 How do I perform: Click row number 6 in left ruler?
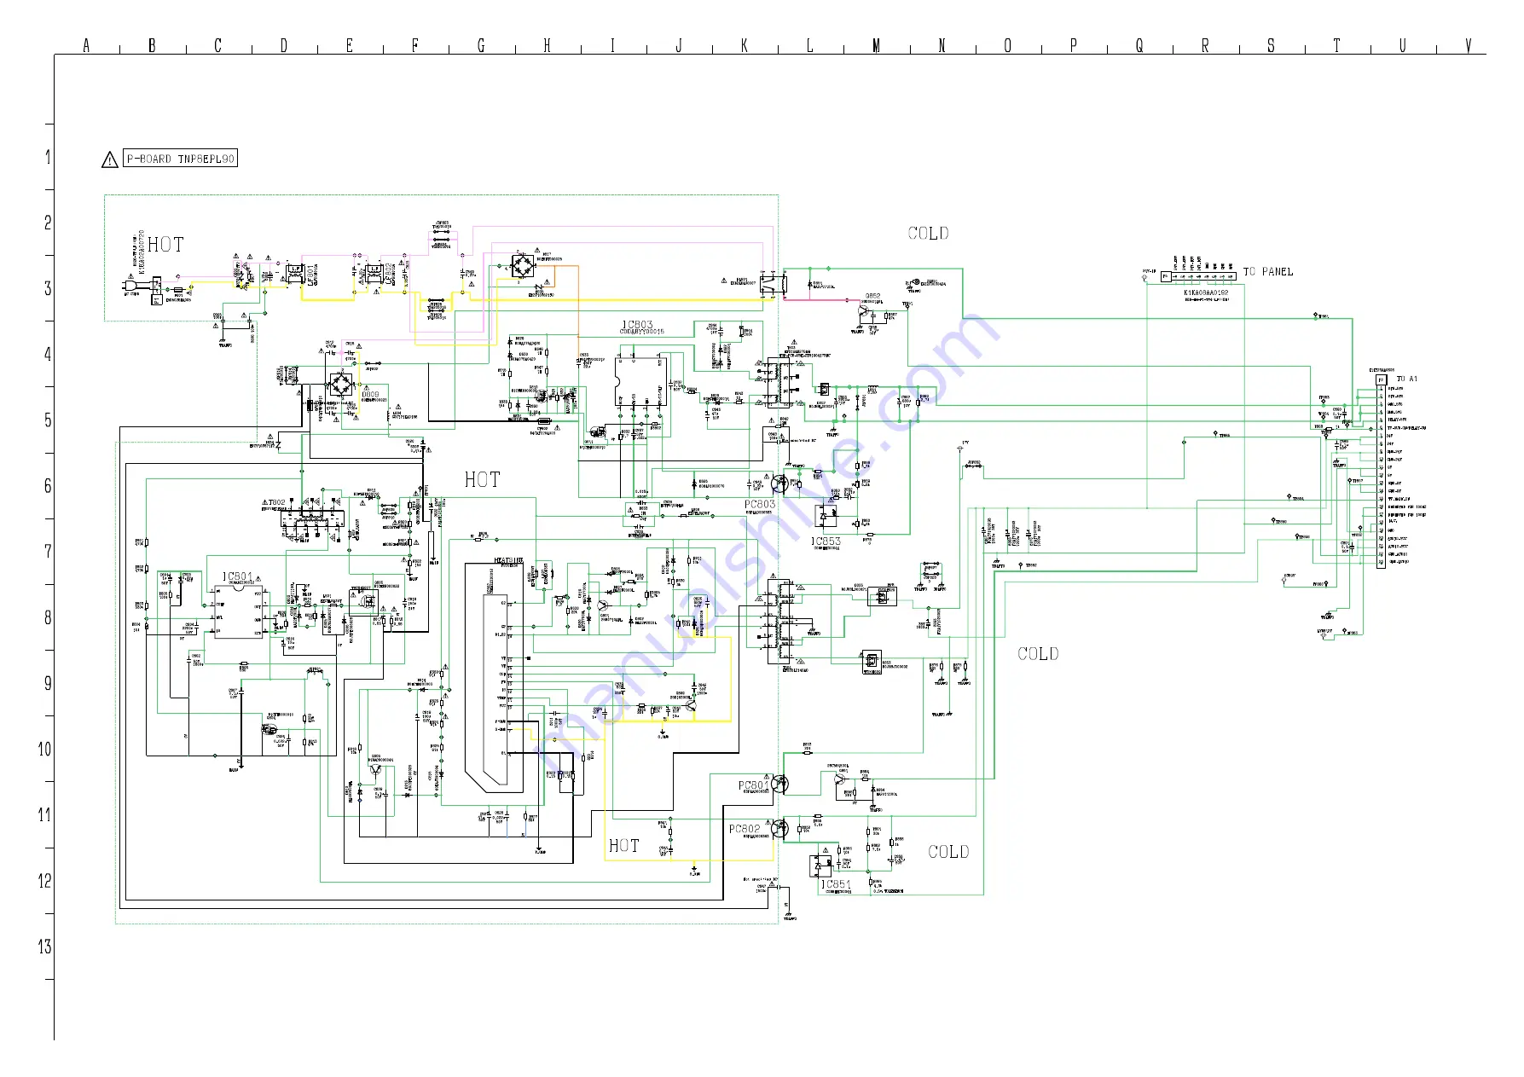point(48,486)
